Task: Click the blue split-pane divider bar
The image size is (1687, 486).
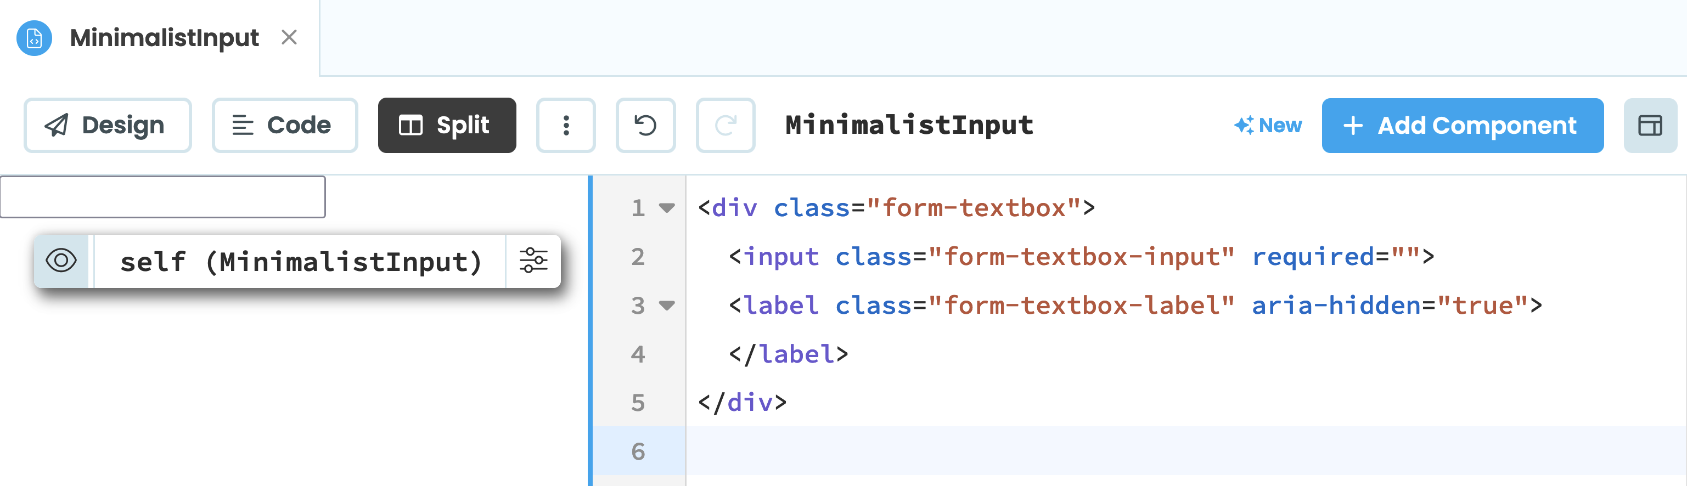Action: (x=590, y=331)
